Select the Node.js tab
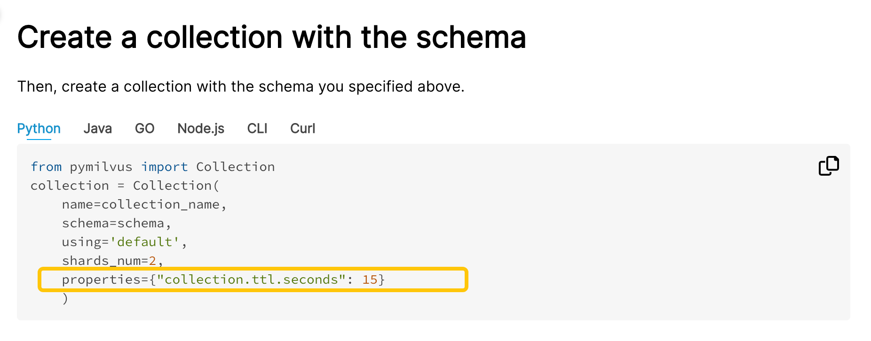871x341 pixels. (x=201, y=128)
